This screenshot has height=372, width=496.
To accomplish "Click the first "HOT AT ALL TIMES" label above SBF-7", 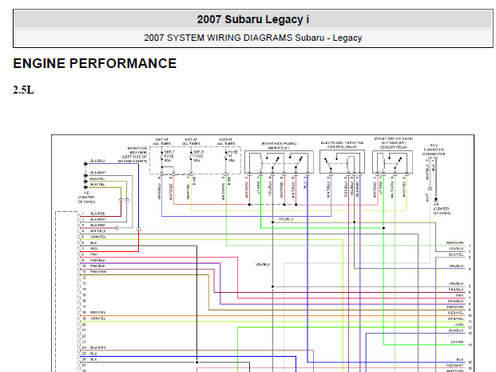I will coord(161,142).
